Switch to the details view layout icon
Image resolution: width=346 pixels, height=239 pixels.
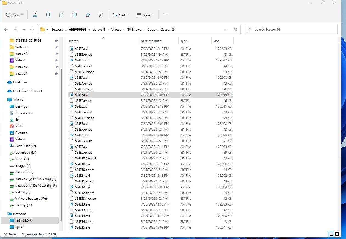click(x=331, y=234)
